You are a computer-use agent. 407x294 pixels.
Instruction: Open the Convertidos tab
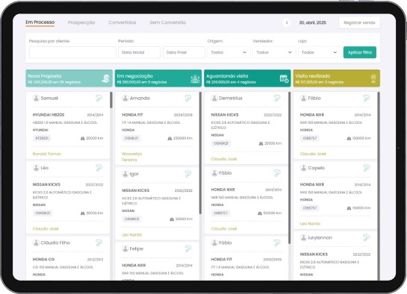click(x=122, y=22)
